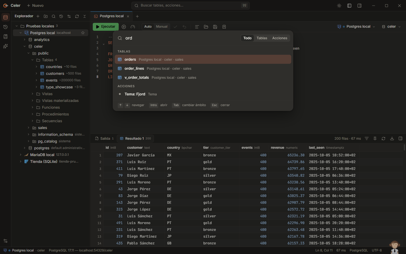
Task: Create new folder in Explorador header
Action: coord(46,16)
